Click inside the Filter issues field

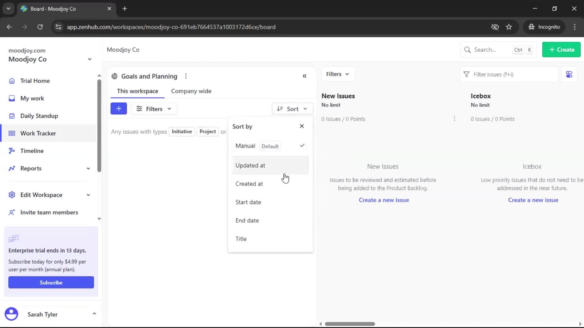tap(509, 74)
